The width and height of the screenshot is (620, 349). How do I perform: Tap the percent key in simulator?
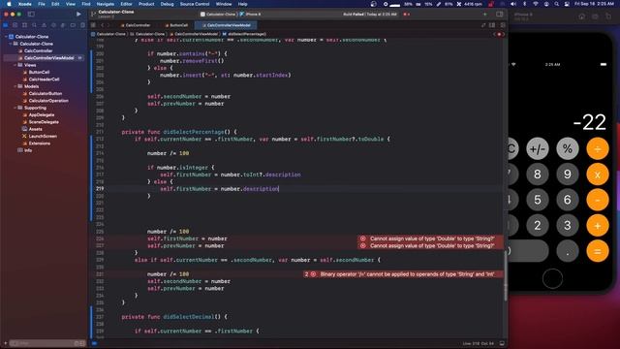click(568, 148)
